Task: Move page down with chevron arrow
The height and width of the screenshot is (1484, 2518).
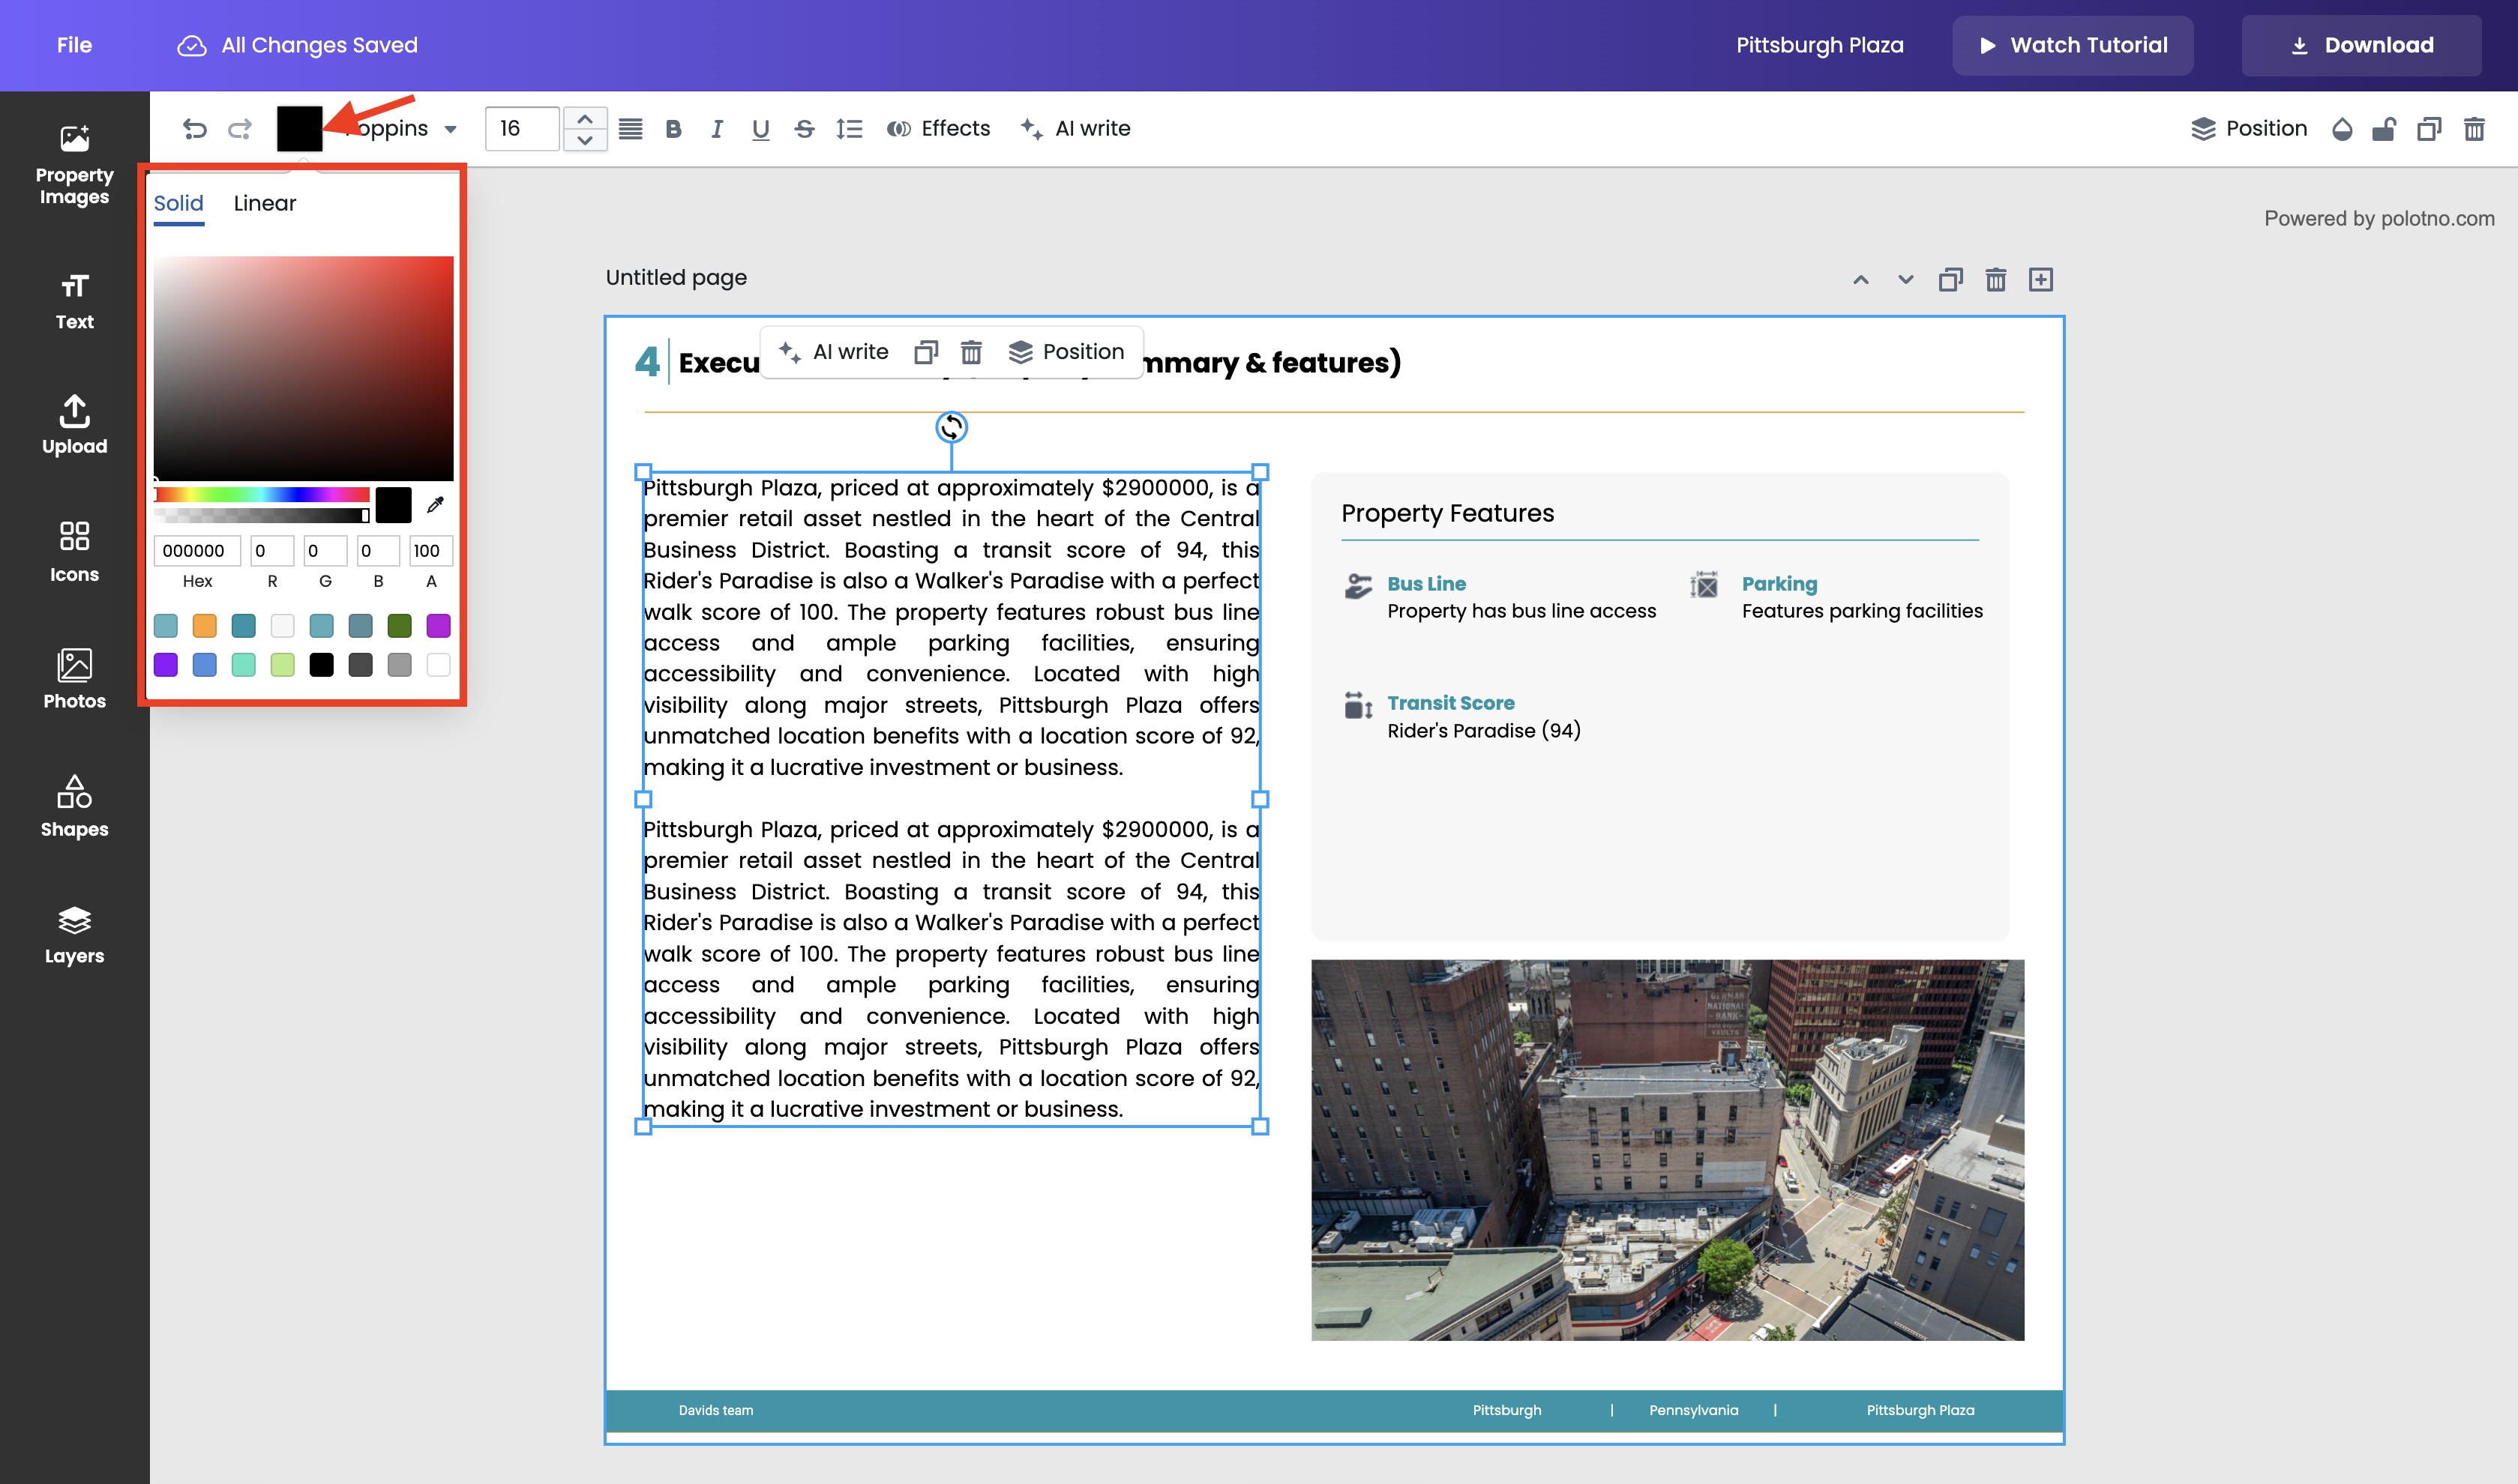Action: 1906,280
